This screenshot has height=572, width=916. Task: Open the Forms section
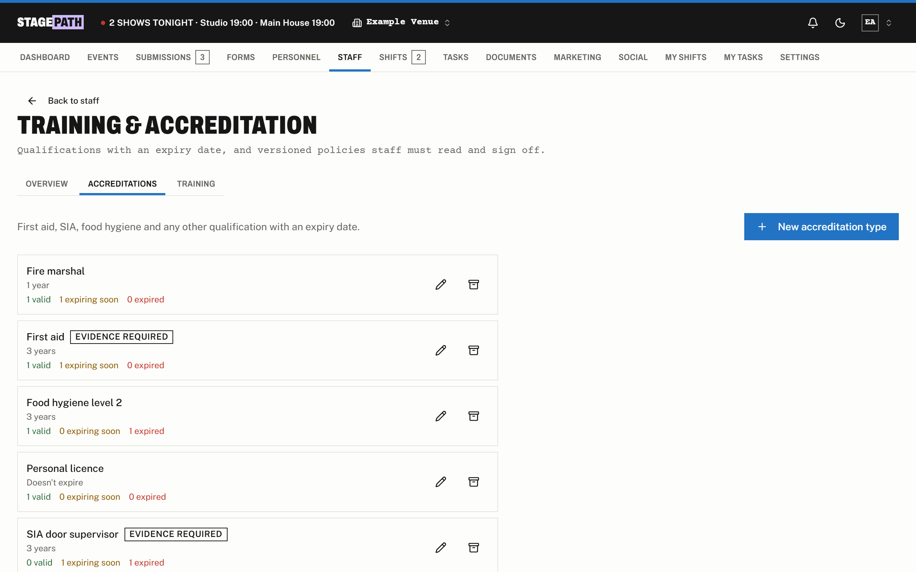241,57
